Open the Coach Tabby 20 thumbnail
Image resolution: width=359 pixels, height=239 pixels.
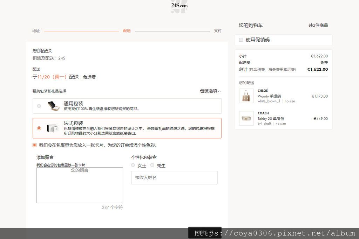[x=246, y=118]
